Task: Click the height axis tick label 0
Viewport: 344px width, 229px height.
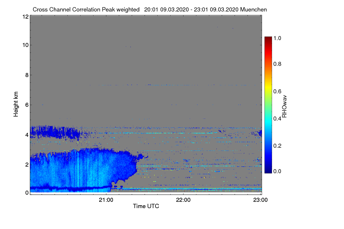Action: coord(27,192)
